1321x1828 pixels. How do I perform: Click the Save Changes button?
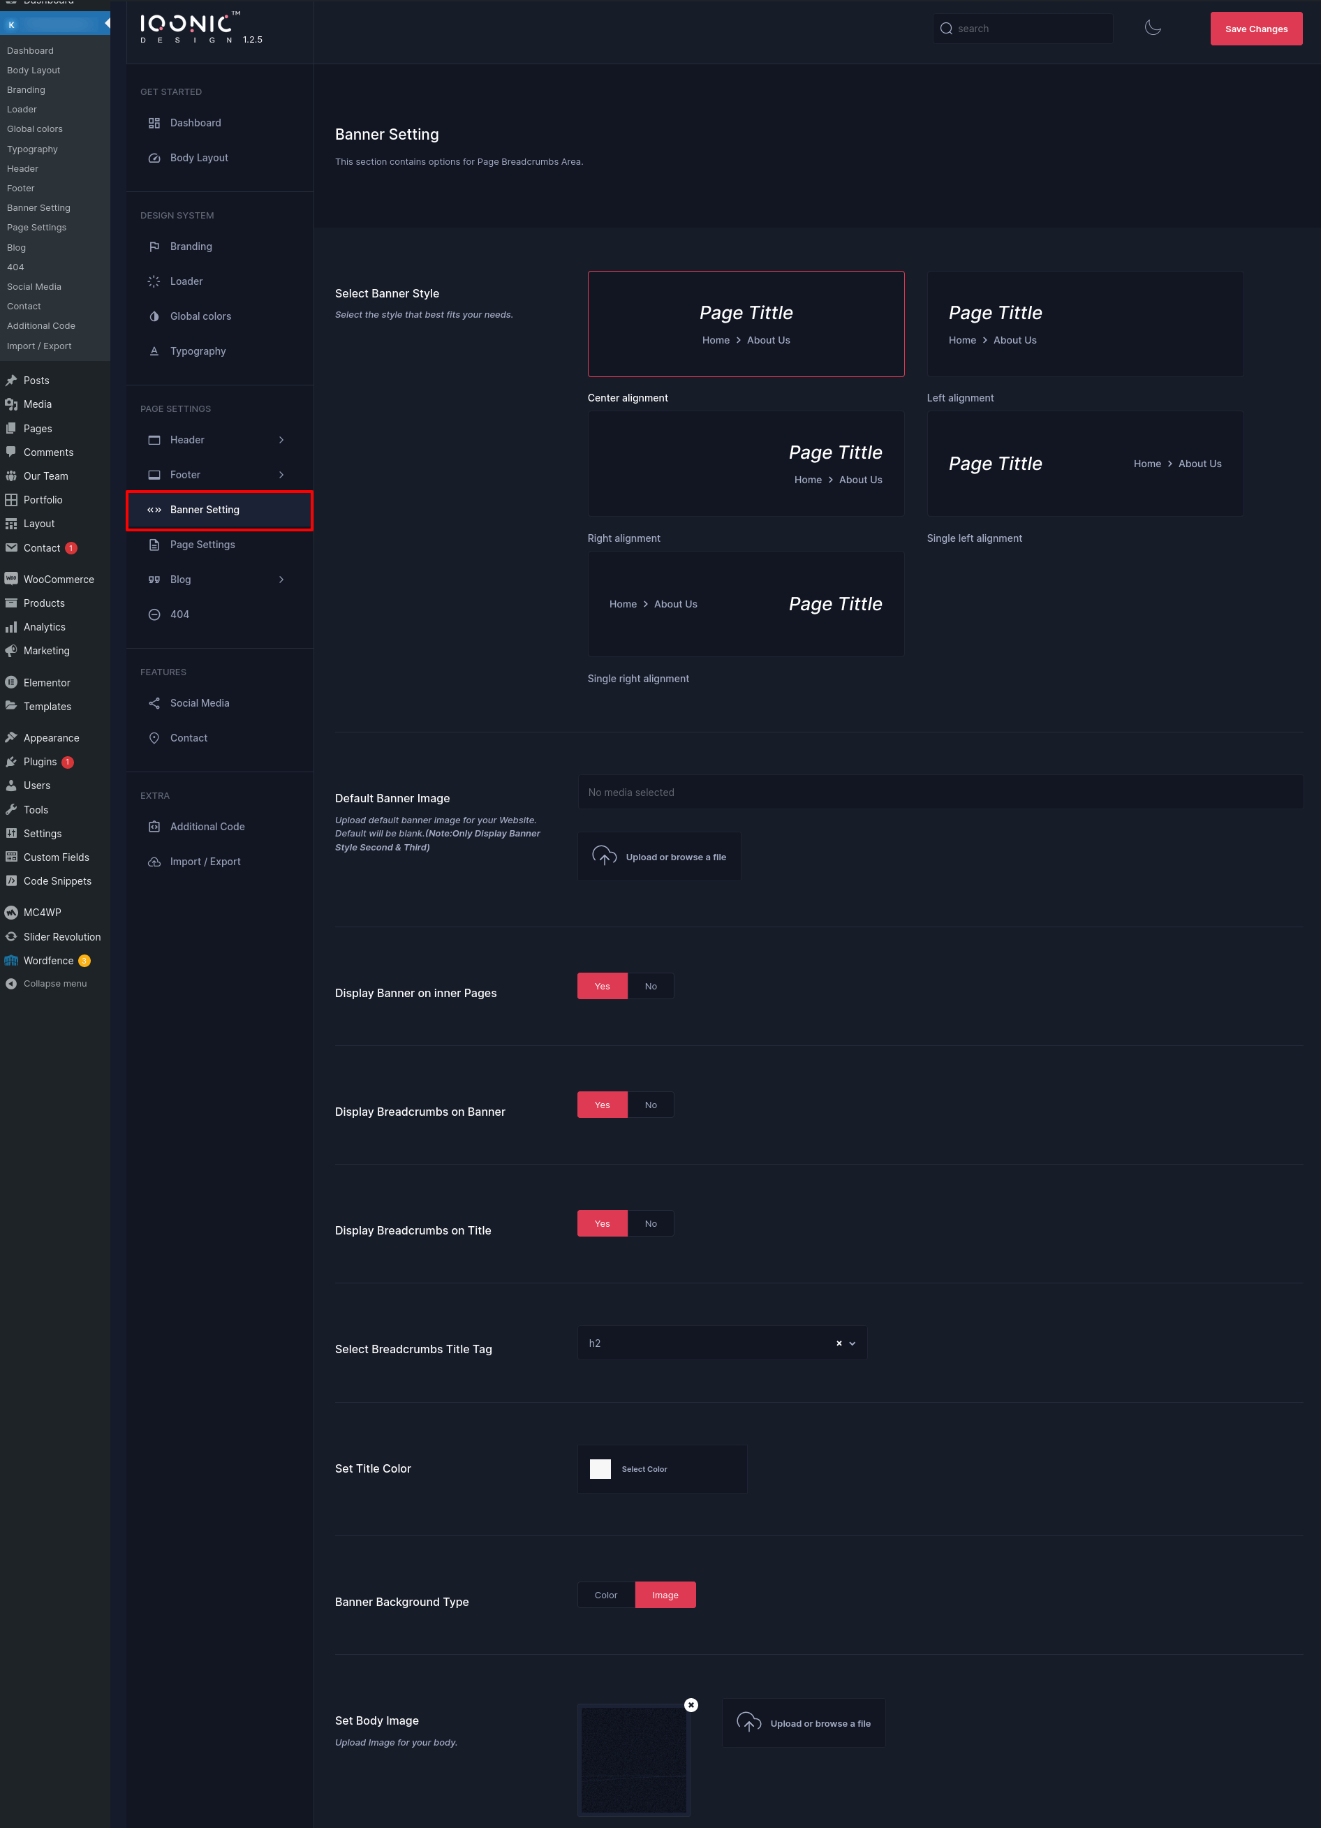[x=1255, y=29]
